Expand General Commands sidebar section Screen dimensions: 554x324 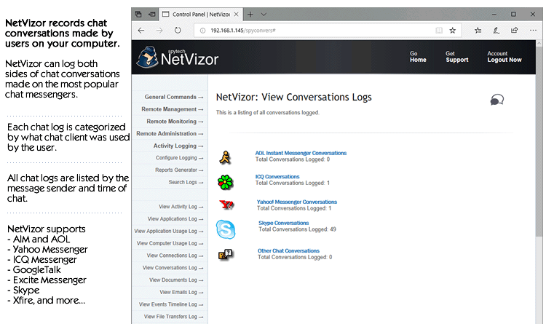(173, 97)
